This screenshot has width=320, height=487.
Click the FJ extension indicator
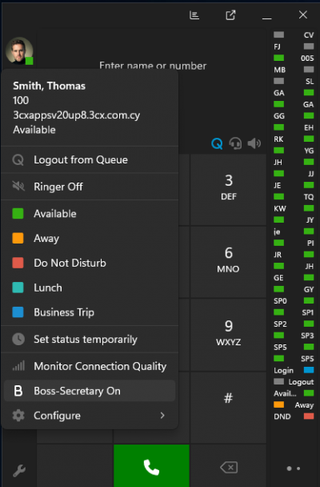294,46
